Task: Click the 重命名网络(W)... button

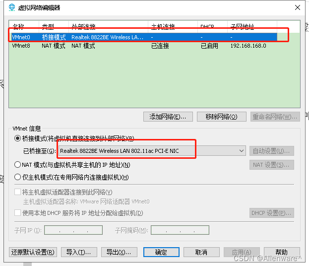Action: click(x=275, y=117)
